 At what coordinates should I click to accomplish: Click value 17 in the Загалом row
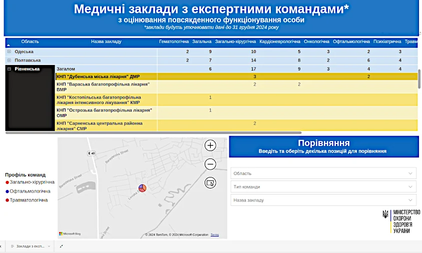[x=253, y=69]
